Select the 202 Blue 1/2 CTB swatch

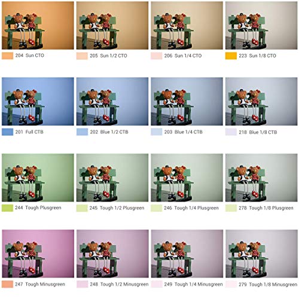tap(82, 132)
